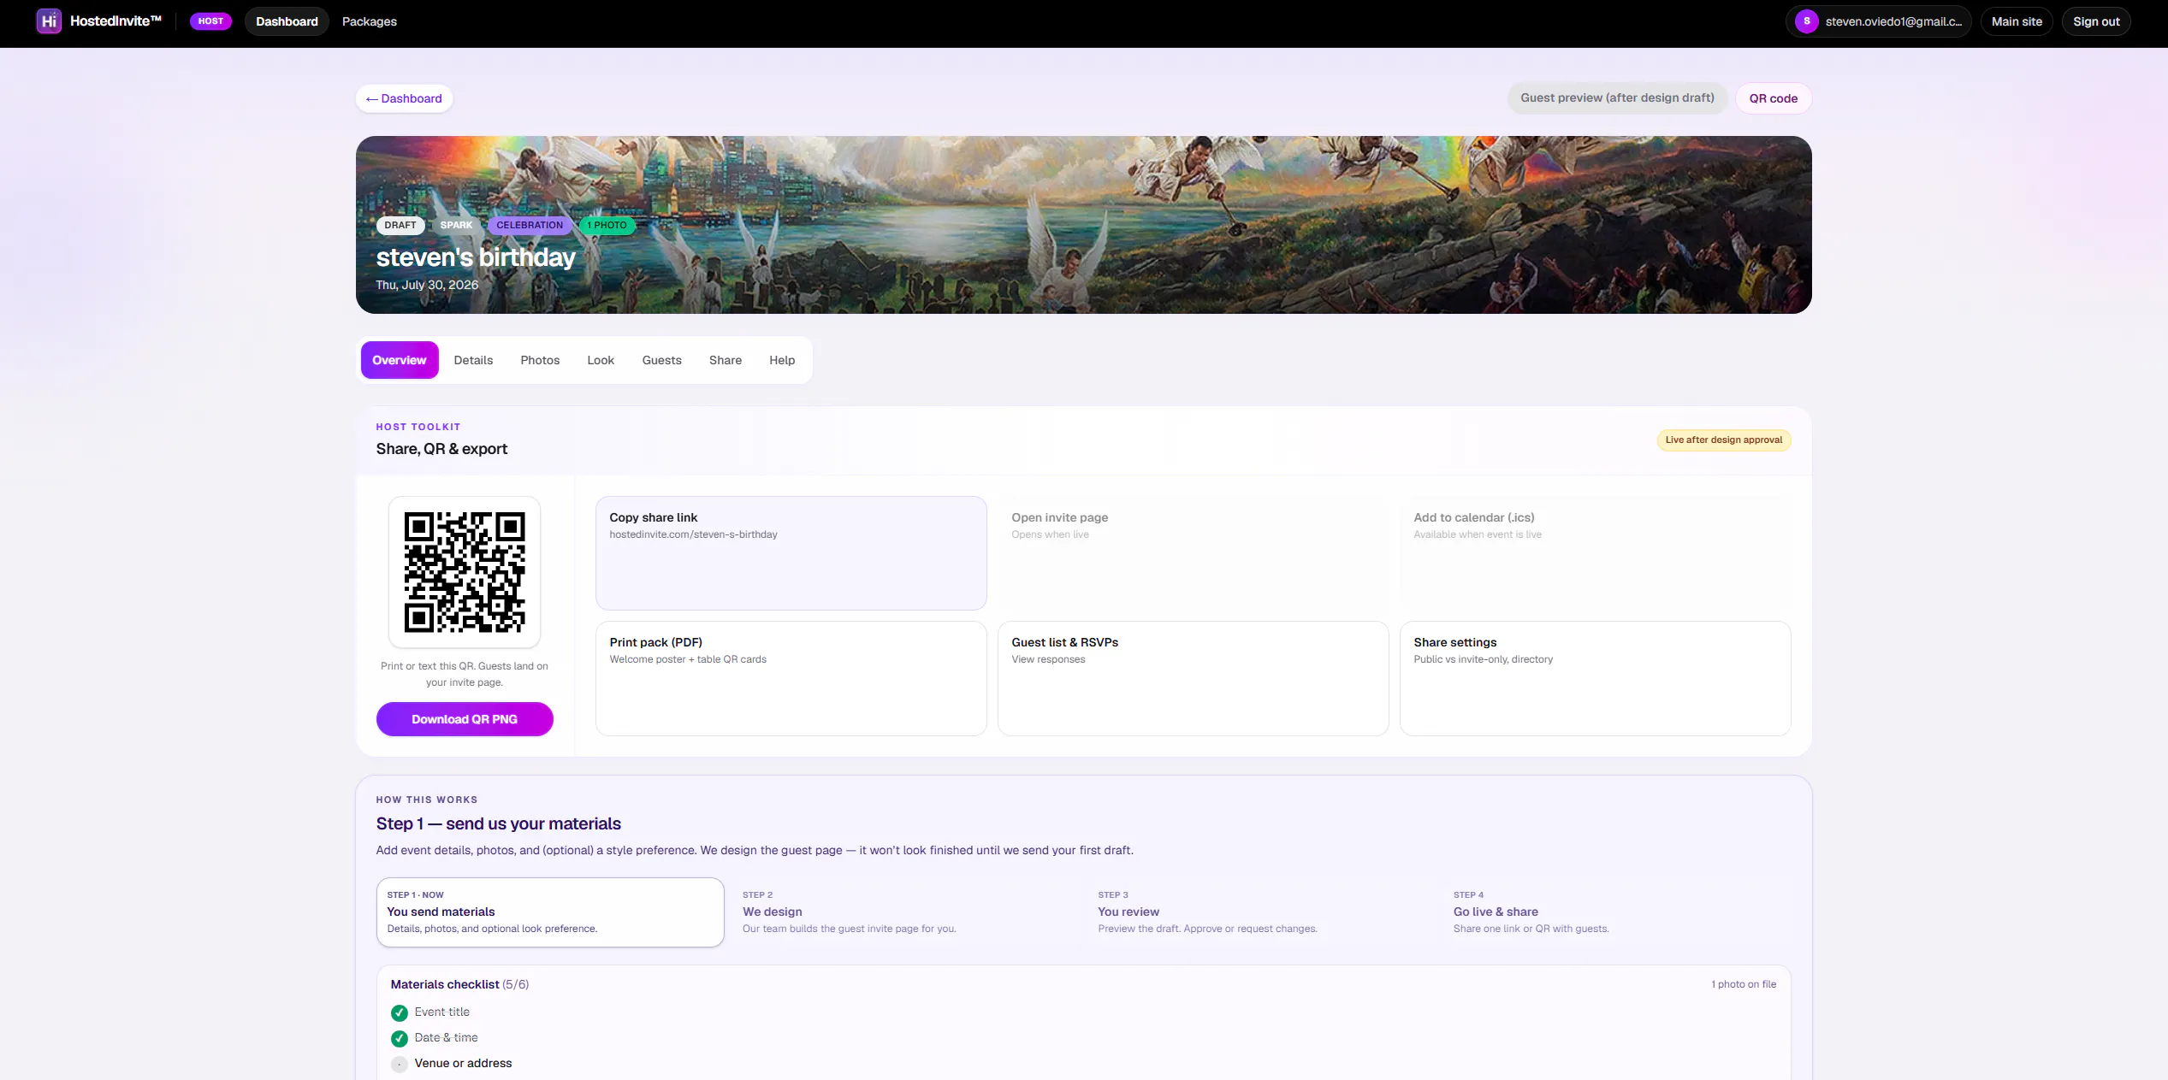The image size is (2168, 1080).
Task: Click the Print or text this QR caption
Action: pyautogui.click(x=465, y=675)
